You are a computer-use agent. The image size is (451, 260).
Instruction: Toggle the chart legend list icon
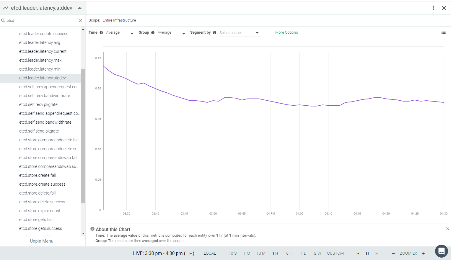pos(444,33)
